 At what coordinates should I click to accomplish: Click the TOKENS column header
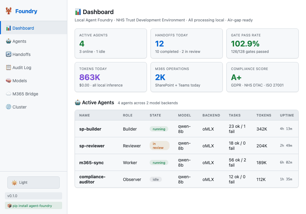(x=264, y=115)
